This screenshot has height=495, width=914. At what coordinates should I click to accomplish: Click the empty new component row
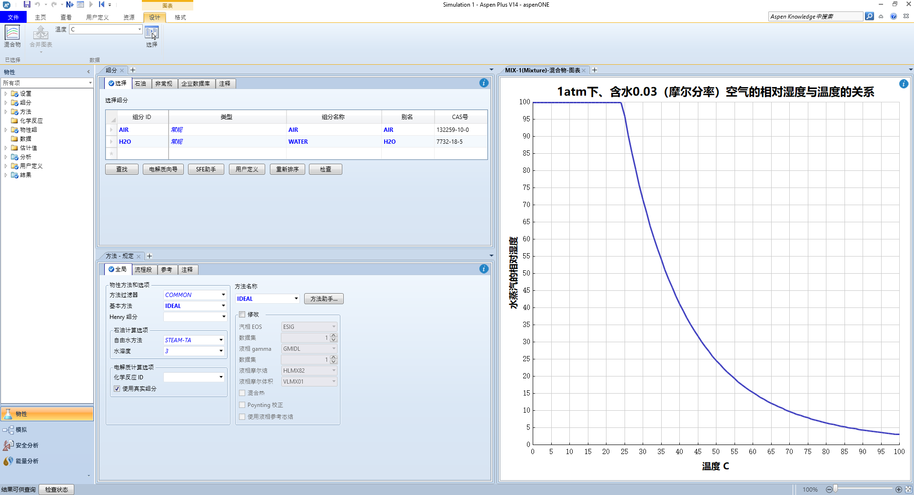(296, 153)
